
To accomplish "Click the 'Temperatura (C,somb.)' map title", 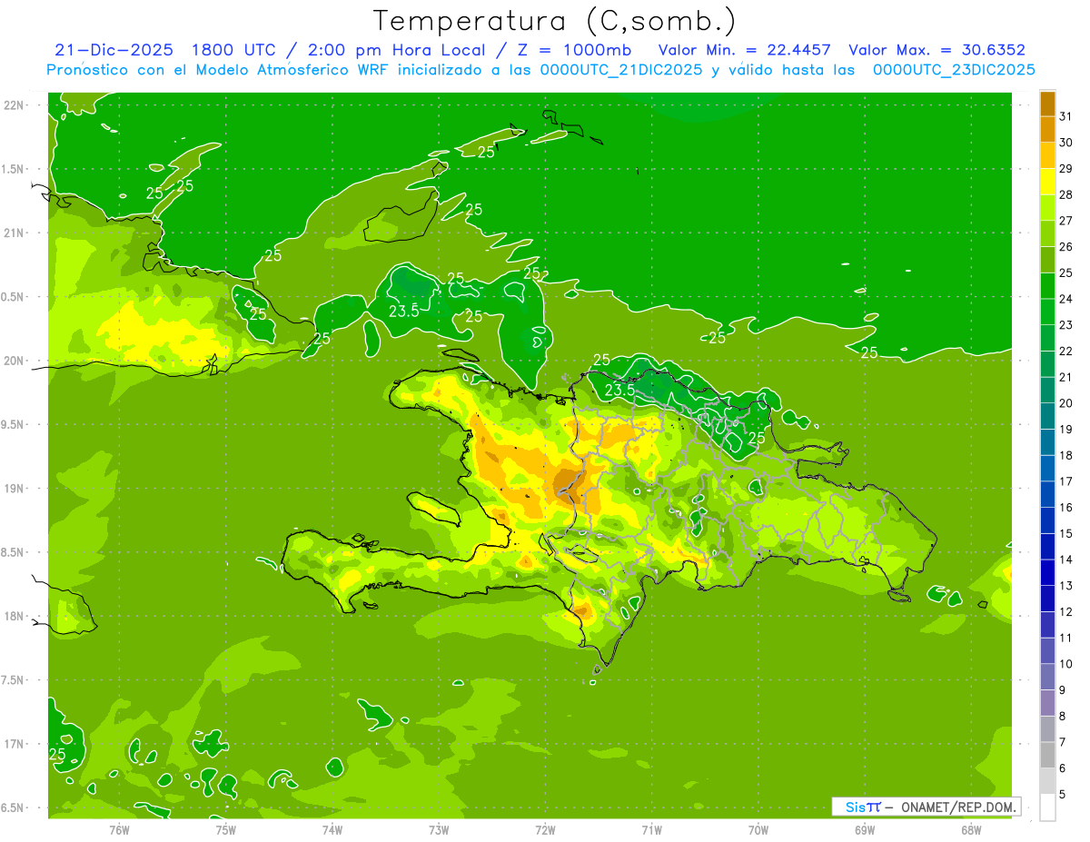I will click(x=554, y=22).
